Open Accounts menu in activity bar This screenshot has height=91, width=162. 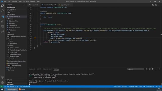tap(2, 77)
